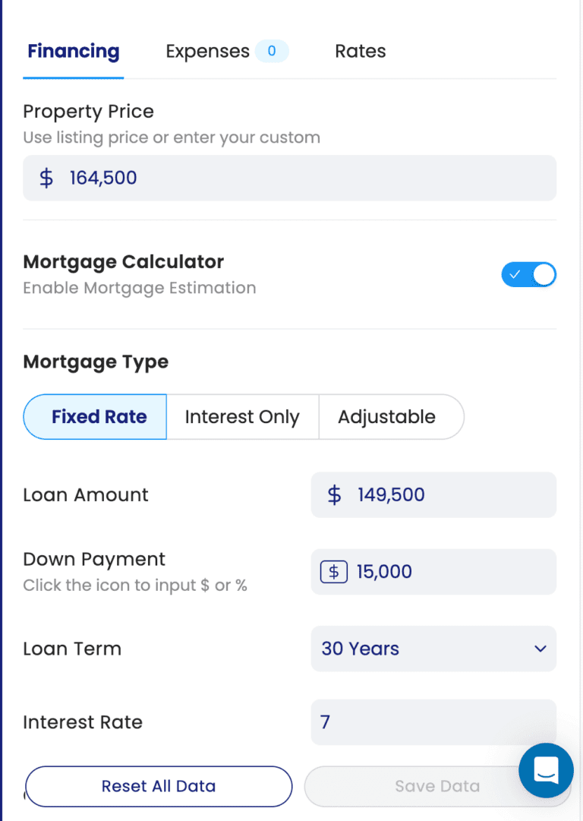This screenshot has height=821, width=583.
Task: Click the Loan Term chevron arrow
Action: [540, 649]
